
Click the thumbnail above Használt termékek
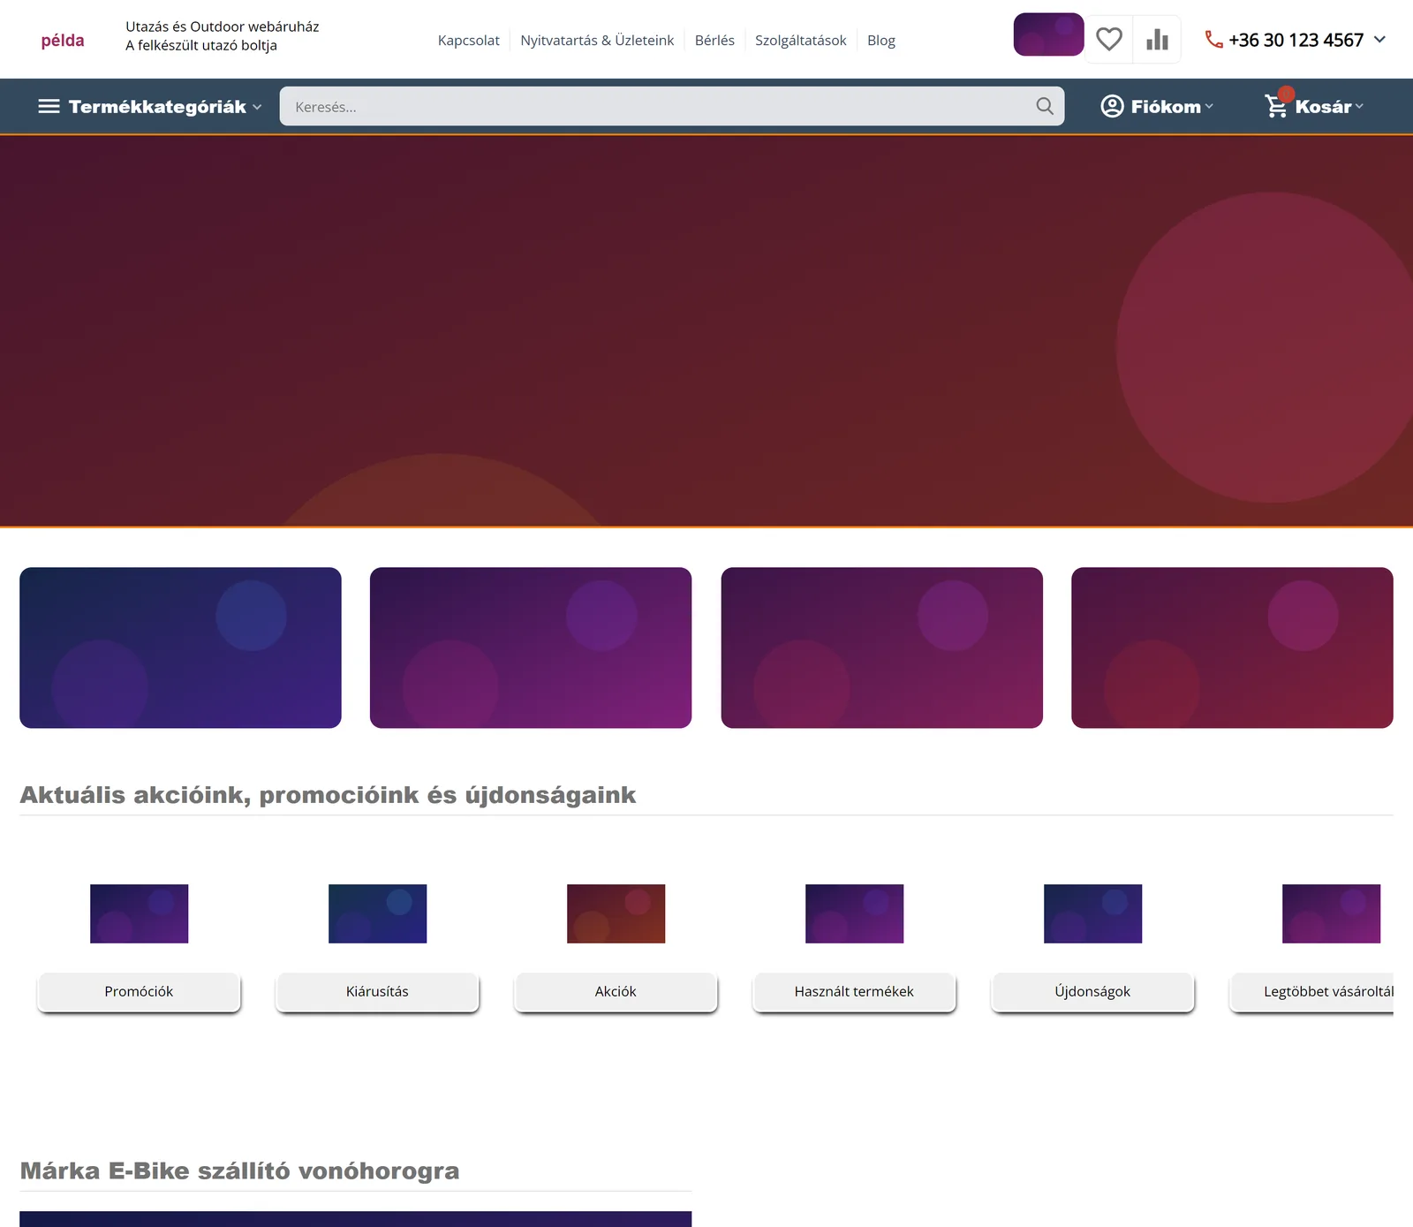pyautogui.click(x=854, y=913)
